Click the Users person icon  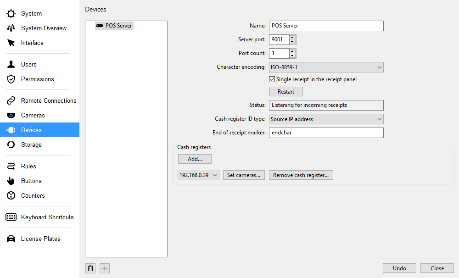coord(11,64)
